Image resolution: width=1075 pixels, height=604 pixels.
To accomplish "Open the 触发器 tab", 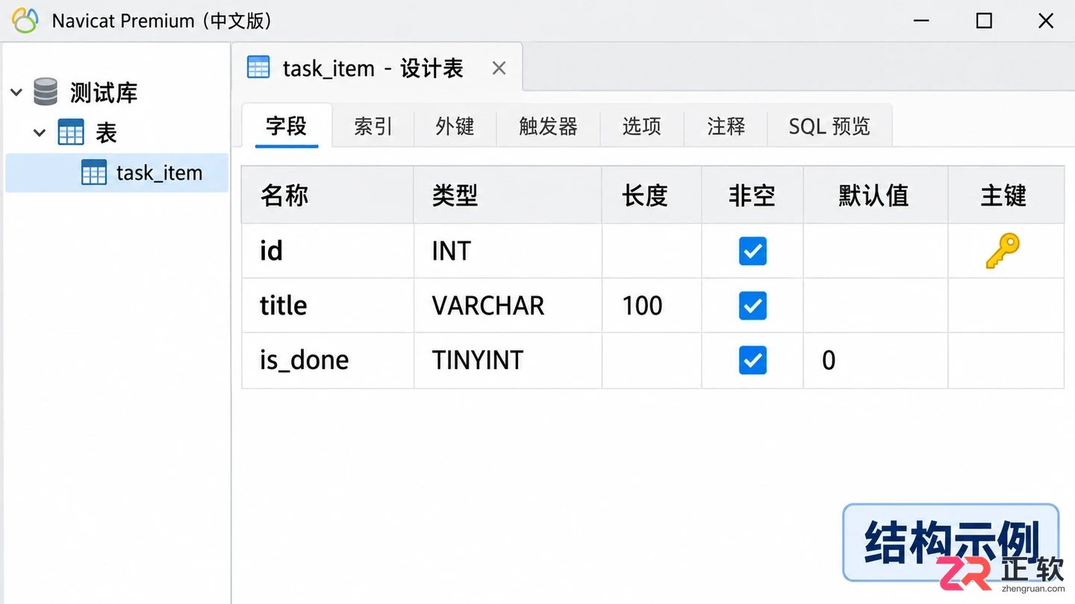I will [x=549, y=126].
